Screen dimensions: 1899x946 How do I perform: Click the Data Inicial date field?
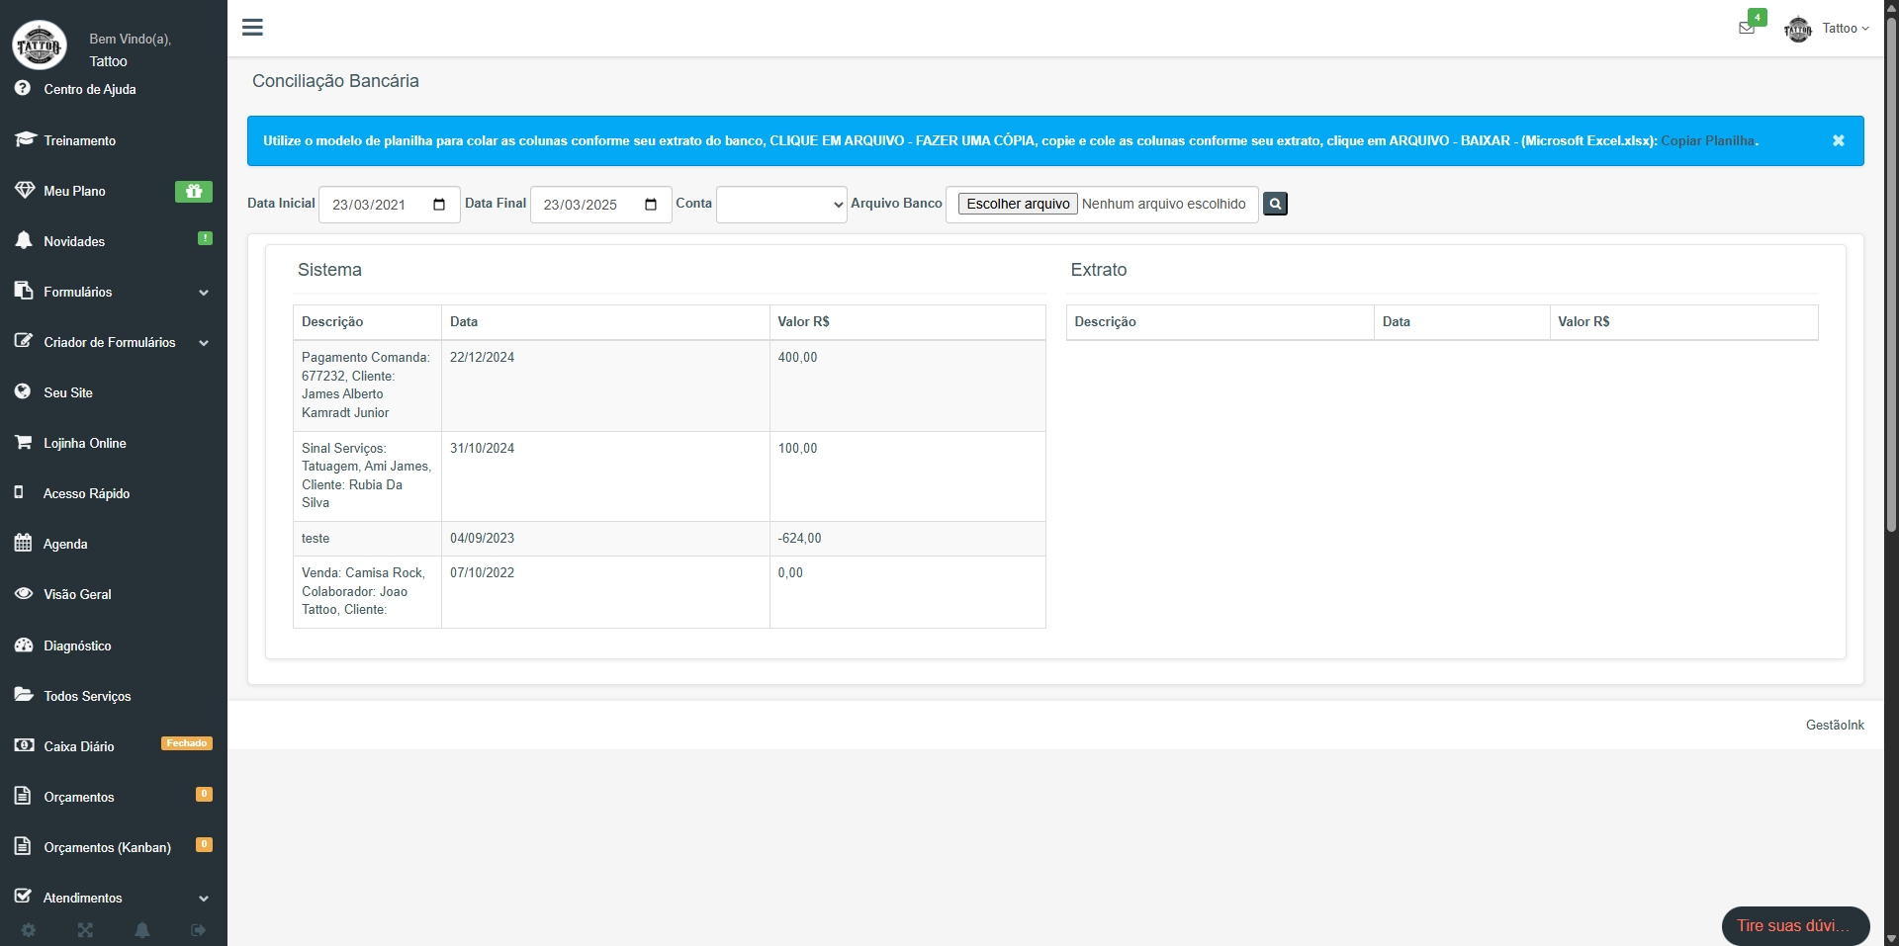(389, 205)
